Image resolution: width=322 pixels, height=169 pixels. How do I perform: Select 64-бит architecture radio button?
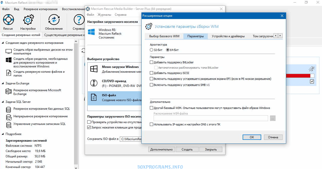(168, 50)
